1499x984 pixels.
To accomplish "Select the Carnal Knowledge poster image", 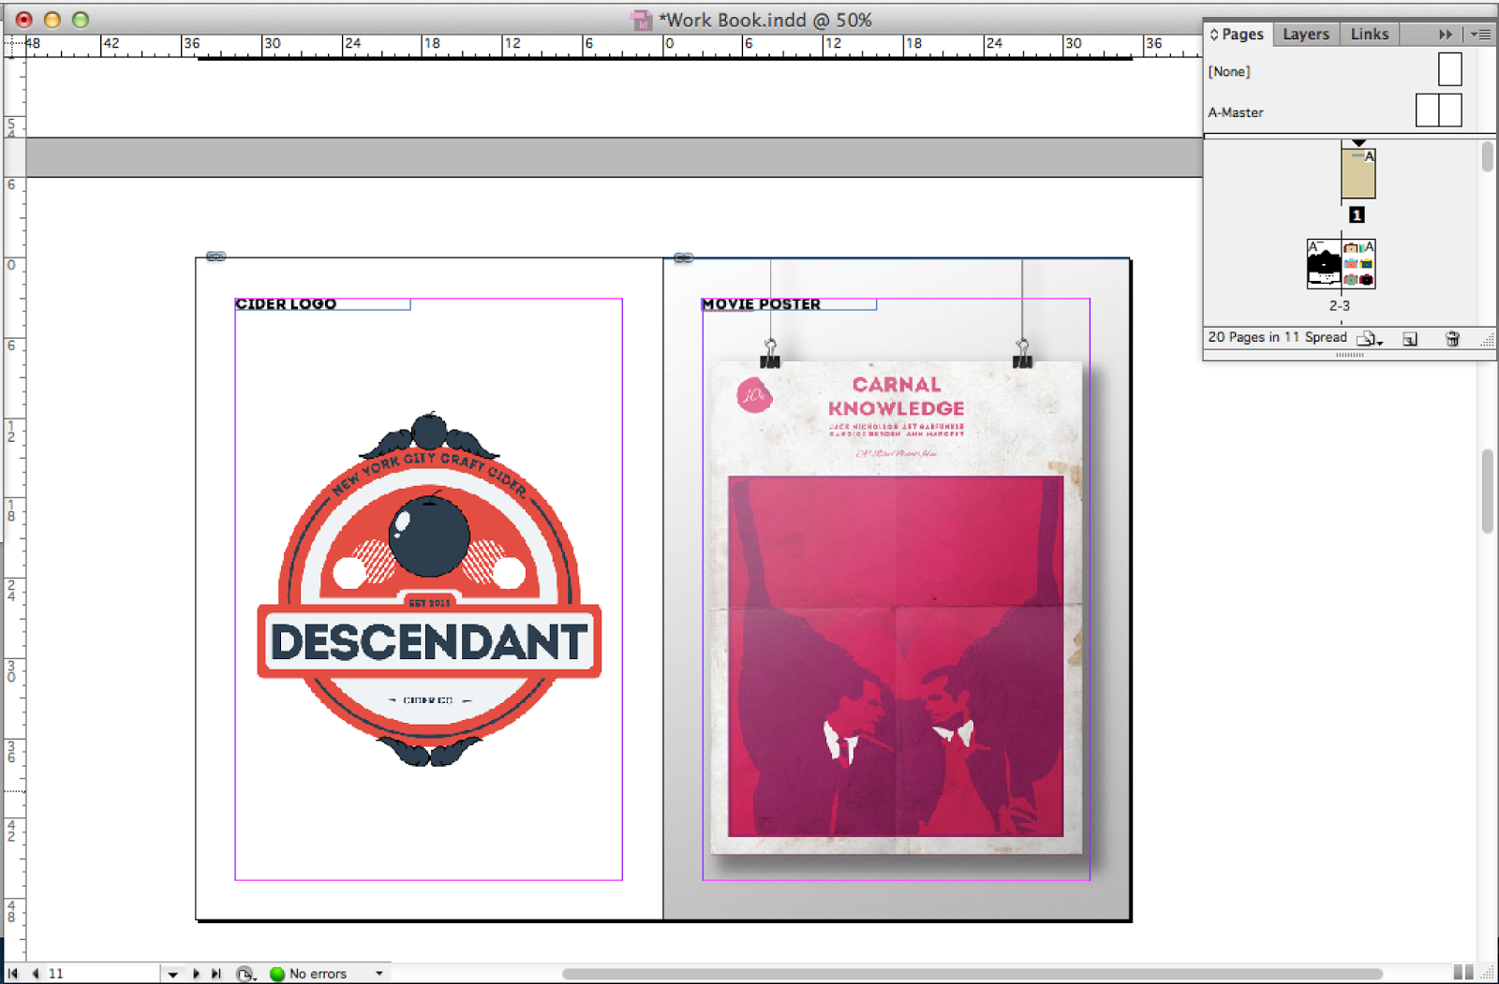I will [897, 609].
